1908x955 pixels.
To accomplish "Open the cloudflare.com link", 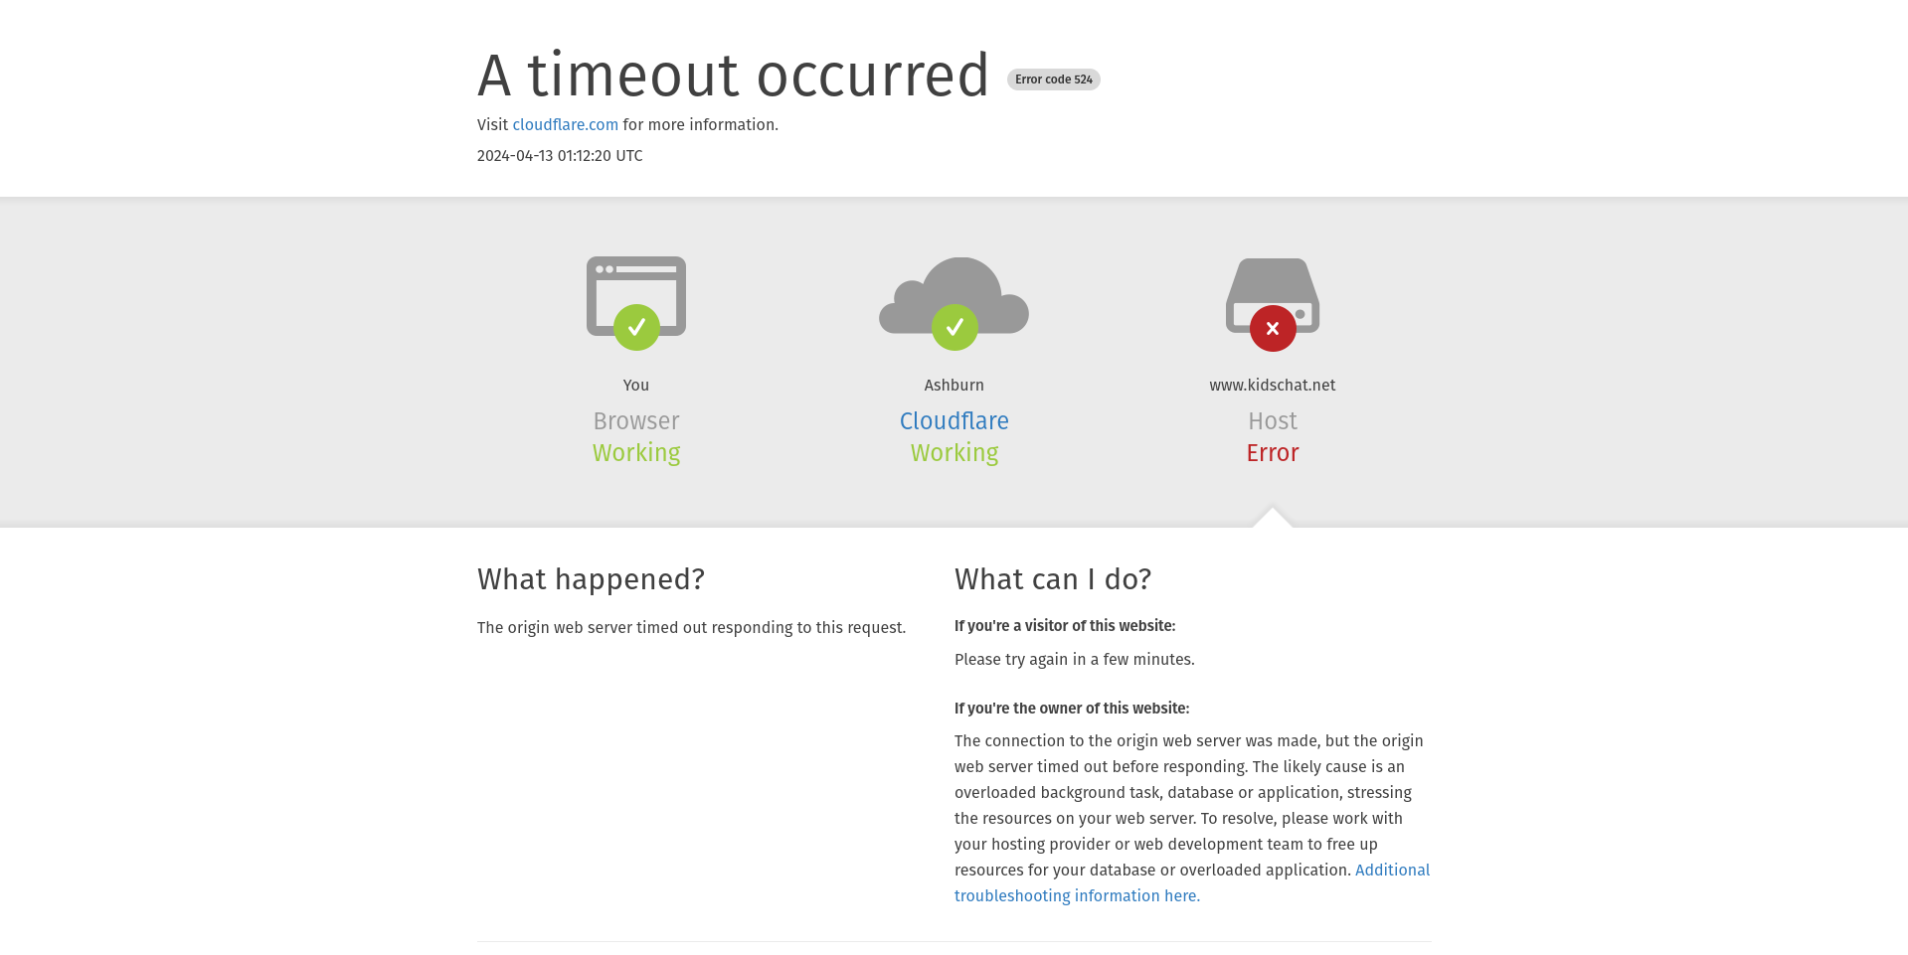I will point(565,125).
